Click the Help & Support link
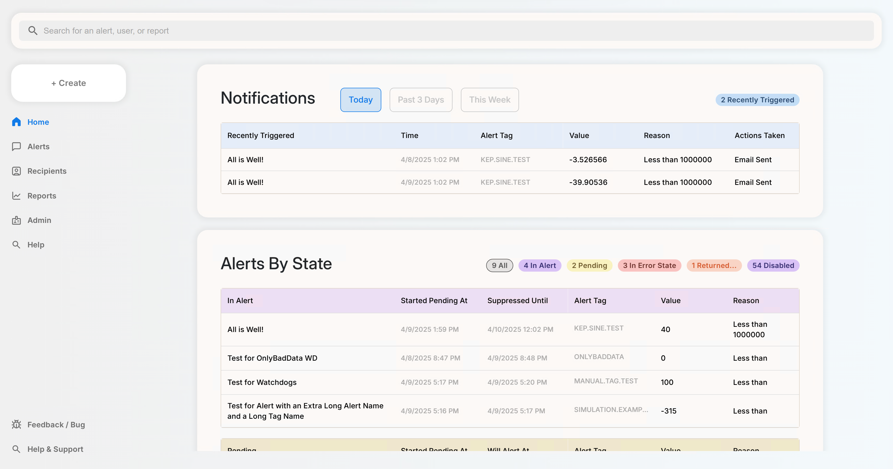Image resolution: width=893 pixels, height=469 pixels. pos(55,449)
